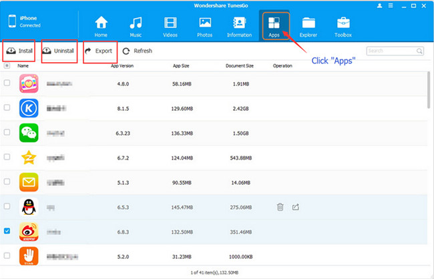Click the export icon in the 6.5.3 row

click(296, 207)
